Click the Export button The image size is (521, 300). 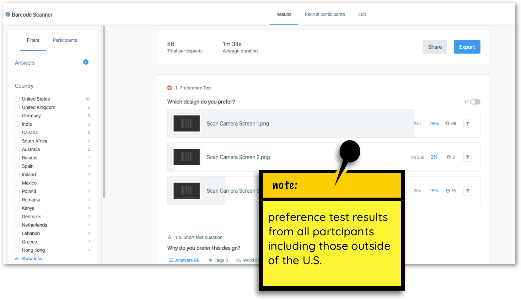point(467,47)
